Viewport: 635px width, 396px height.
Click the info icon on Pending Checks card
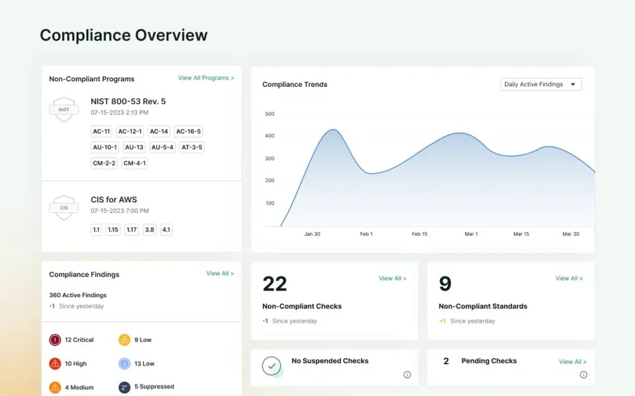coord(584,374)
